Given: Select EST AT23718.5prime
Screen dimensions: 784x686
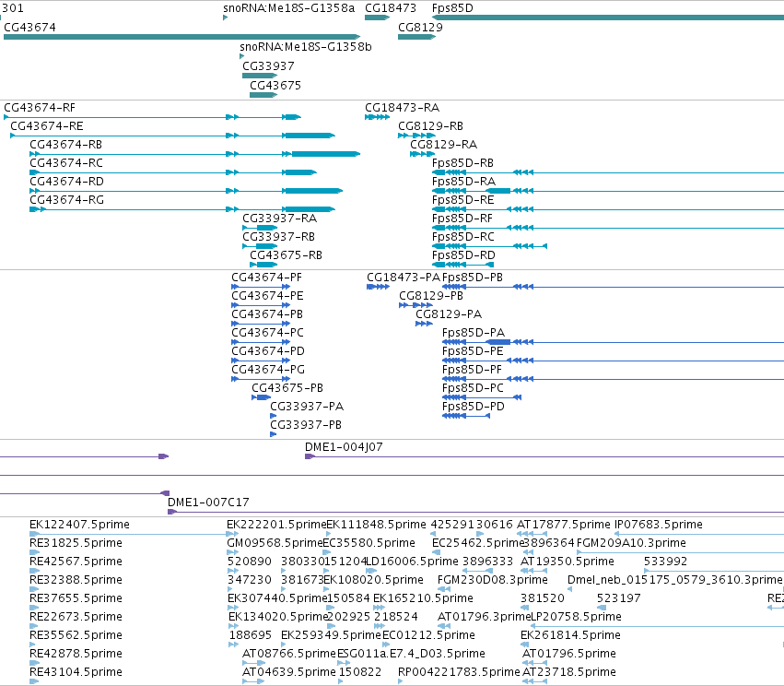Looking at the screenshot, I should click(569, 672).
